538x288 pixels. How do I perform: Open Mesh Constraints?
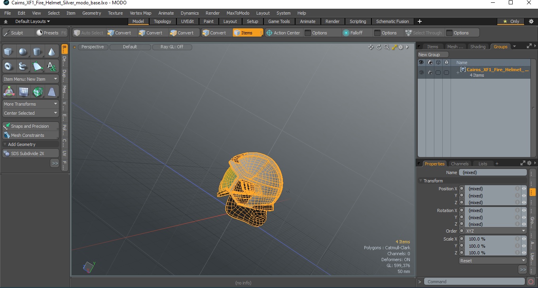(30, 135)
